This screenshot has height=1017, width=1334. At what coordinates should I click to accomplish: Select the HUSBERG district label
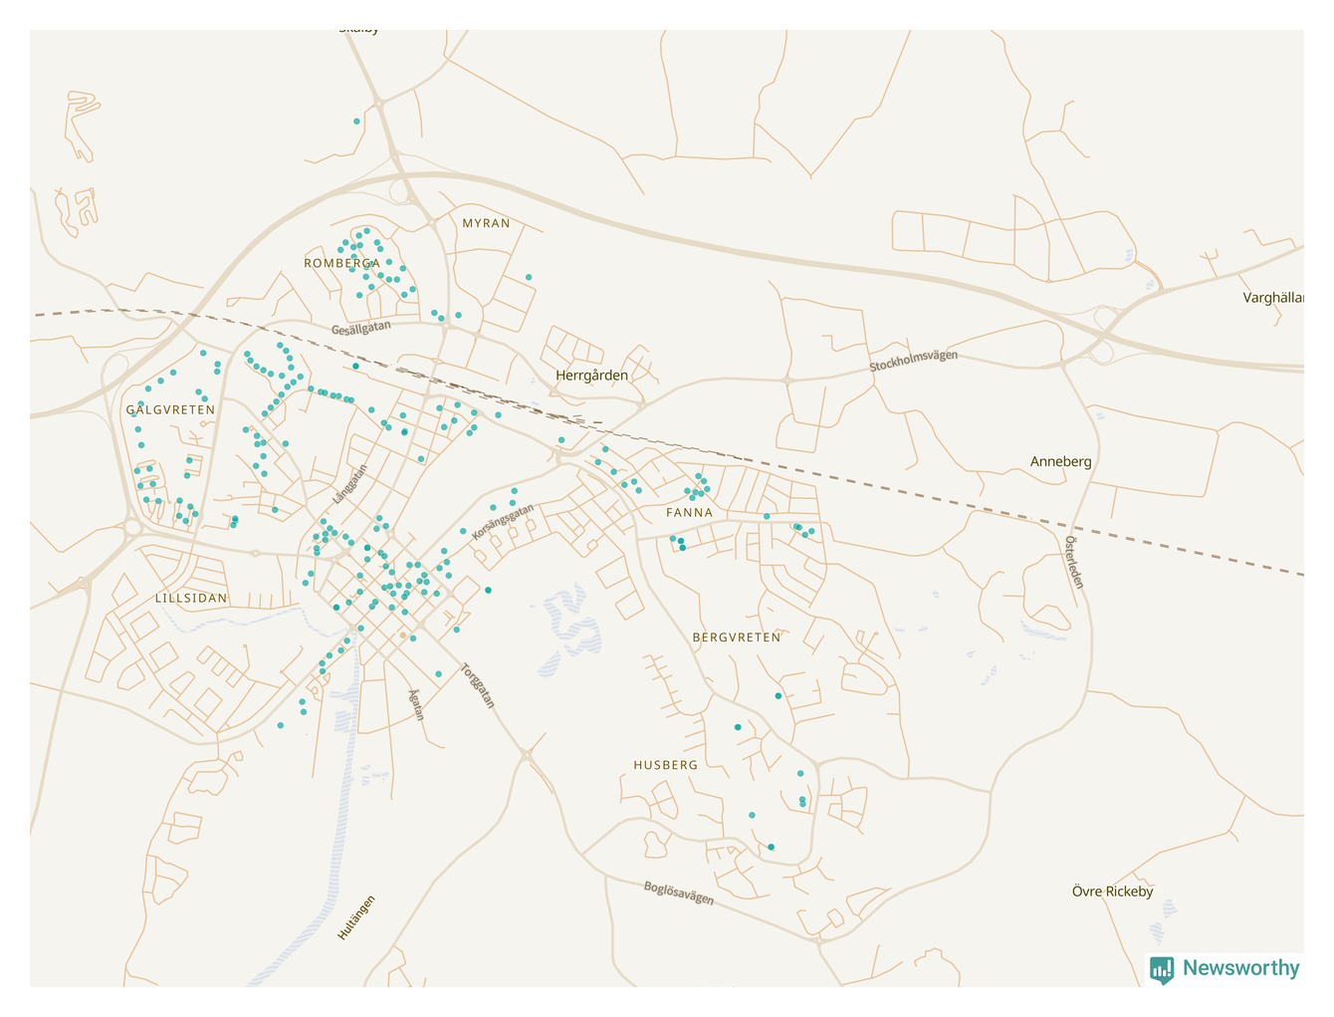666,765
